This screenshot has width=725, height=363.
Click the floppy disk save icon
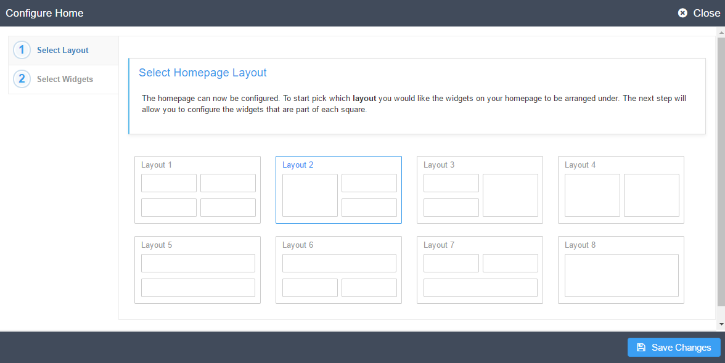click(x=641, y=347)
